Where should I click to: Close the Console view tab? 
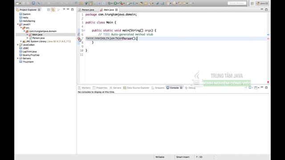point(181,88)
